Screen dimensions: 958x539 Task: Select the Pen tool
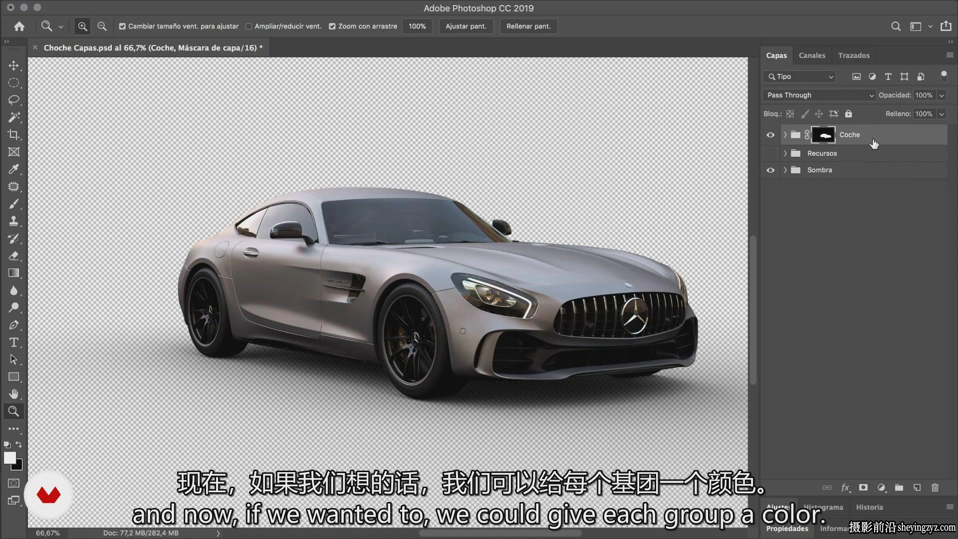click(x=13, y=325)
